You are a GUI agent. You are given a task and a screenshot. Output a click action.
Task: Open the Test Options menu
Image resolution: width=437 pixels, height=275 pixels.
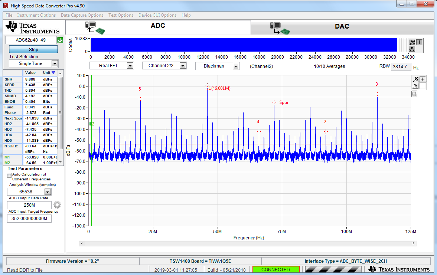point(121,15)
